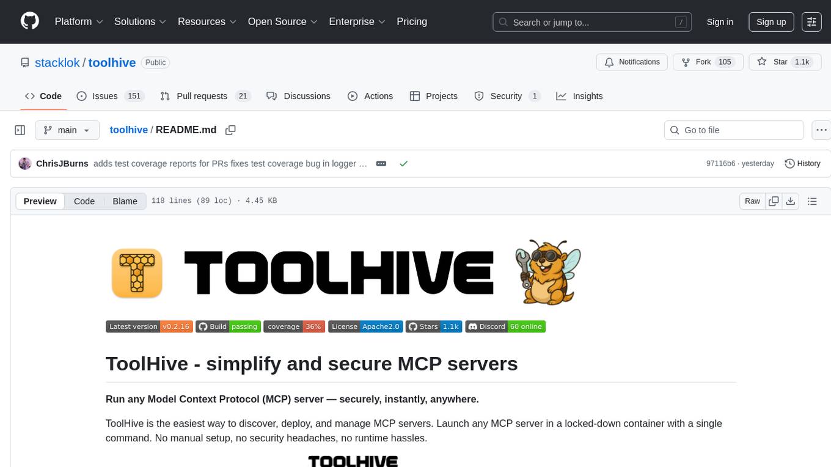The image size is (831, 467).
Task: Switch to the Insights tab
Action: [x=579, y=96]
